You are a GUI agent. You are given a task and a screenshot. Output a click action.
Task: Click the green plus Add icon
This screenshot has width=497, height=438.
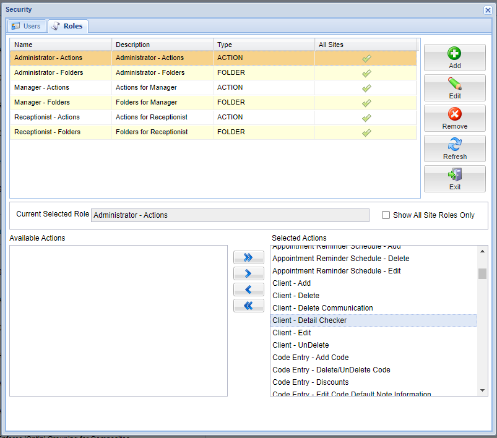click(454, 54)
